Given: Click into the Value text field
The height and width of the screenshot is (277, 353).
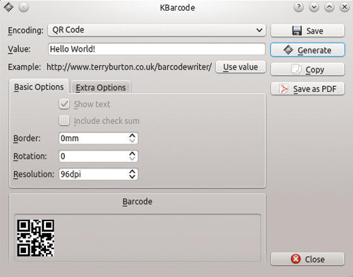Looking at the screenshot, I should (156, 49).
